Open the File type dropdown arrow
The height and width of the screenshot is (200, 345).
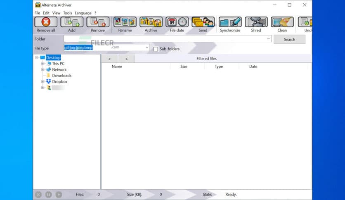pyautogui.click(x=147, y=48)
